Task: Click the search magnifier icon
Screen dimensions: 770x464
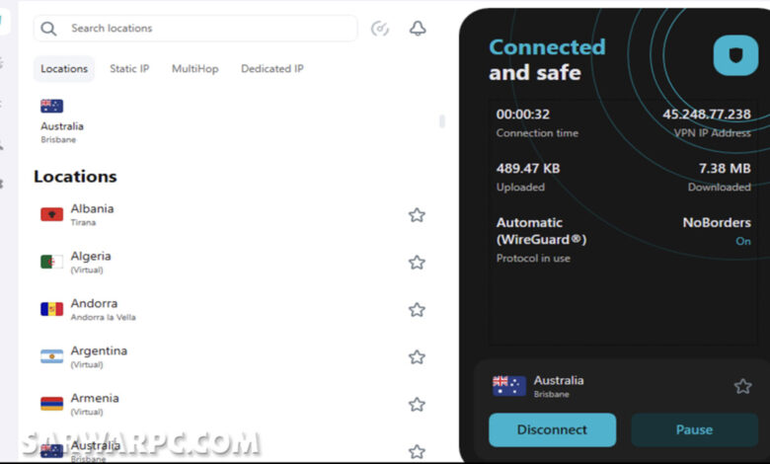Action: (x=48, y=29)
